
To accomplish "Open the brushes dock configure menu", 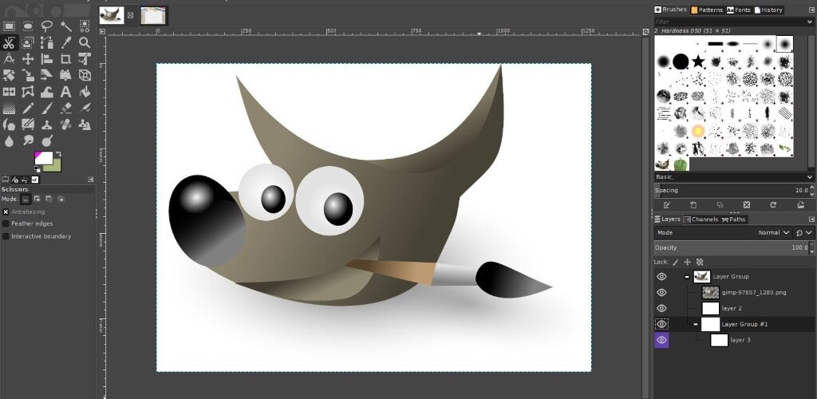I will (x=811, y=10).
